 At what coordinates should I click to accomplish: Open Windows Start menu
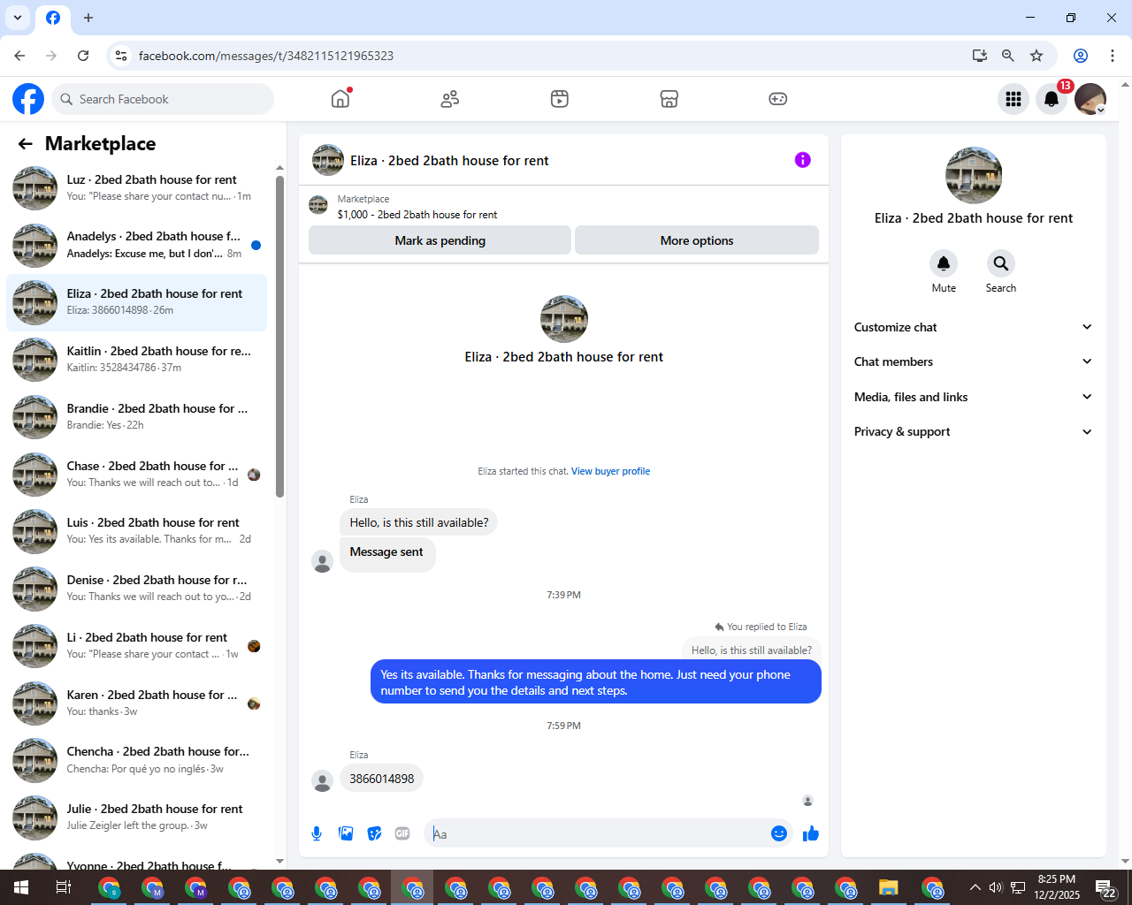pos(21,887)
